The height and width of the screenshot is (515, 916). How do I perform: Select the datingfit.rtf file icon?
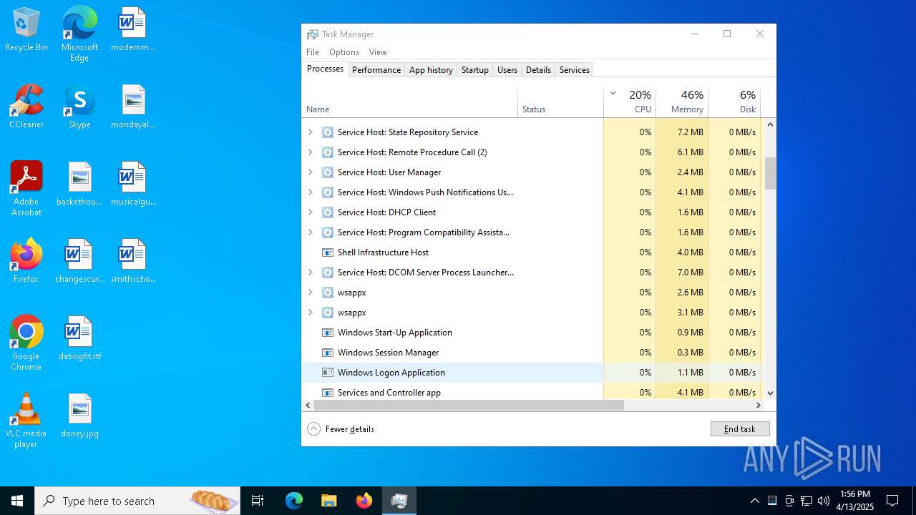(79, 338)
